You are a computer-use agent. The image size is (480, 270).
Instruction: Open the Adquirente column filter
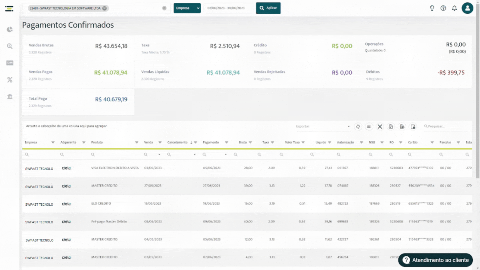(84, 142)
